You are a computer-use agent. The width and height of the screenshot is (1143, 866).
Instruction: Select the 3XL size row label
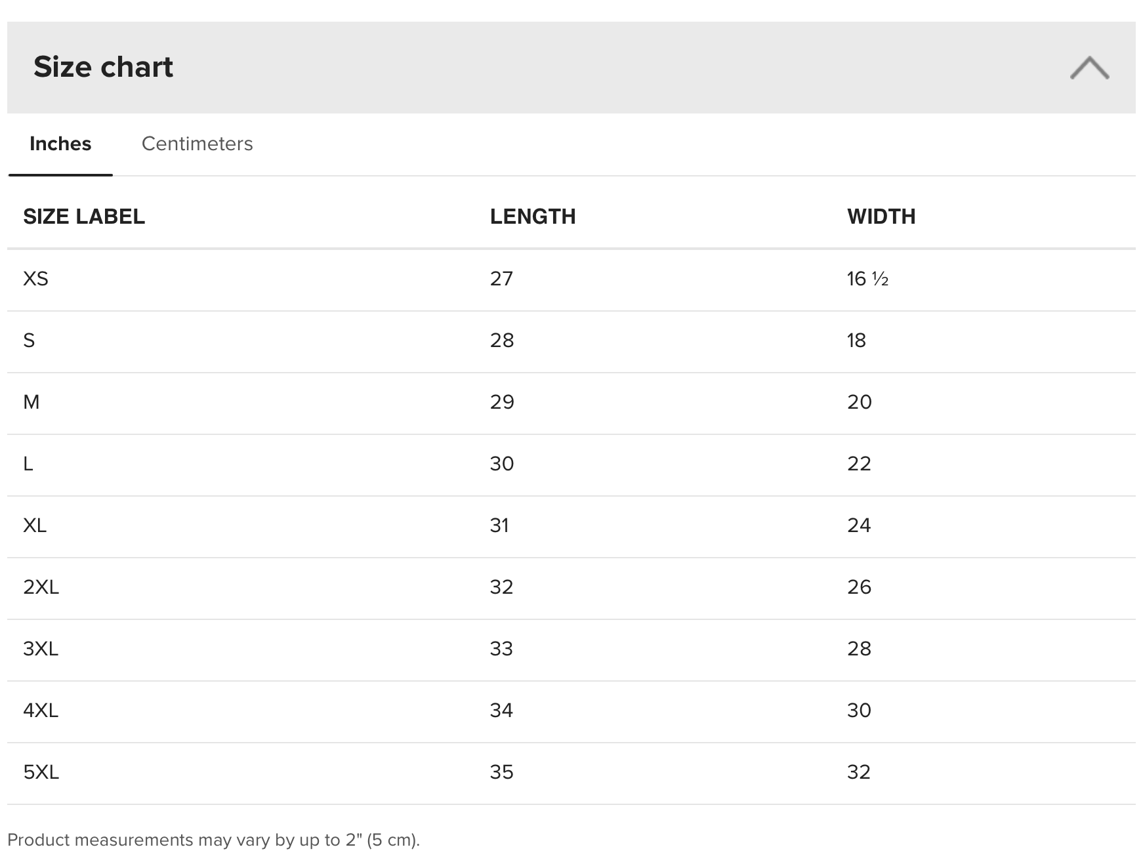[41, 649]
